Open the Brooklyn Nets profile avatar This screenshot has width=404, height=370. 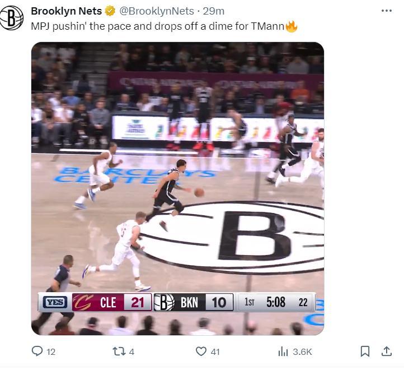11,17
